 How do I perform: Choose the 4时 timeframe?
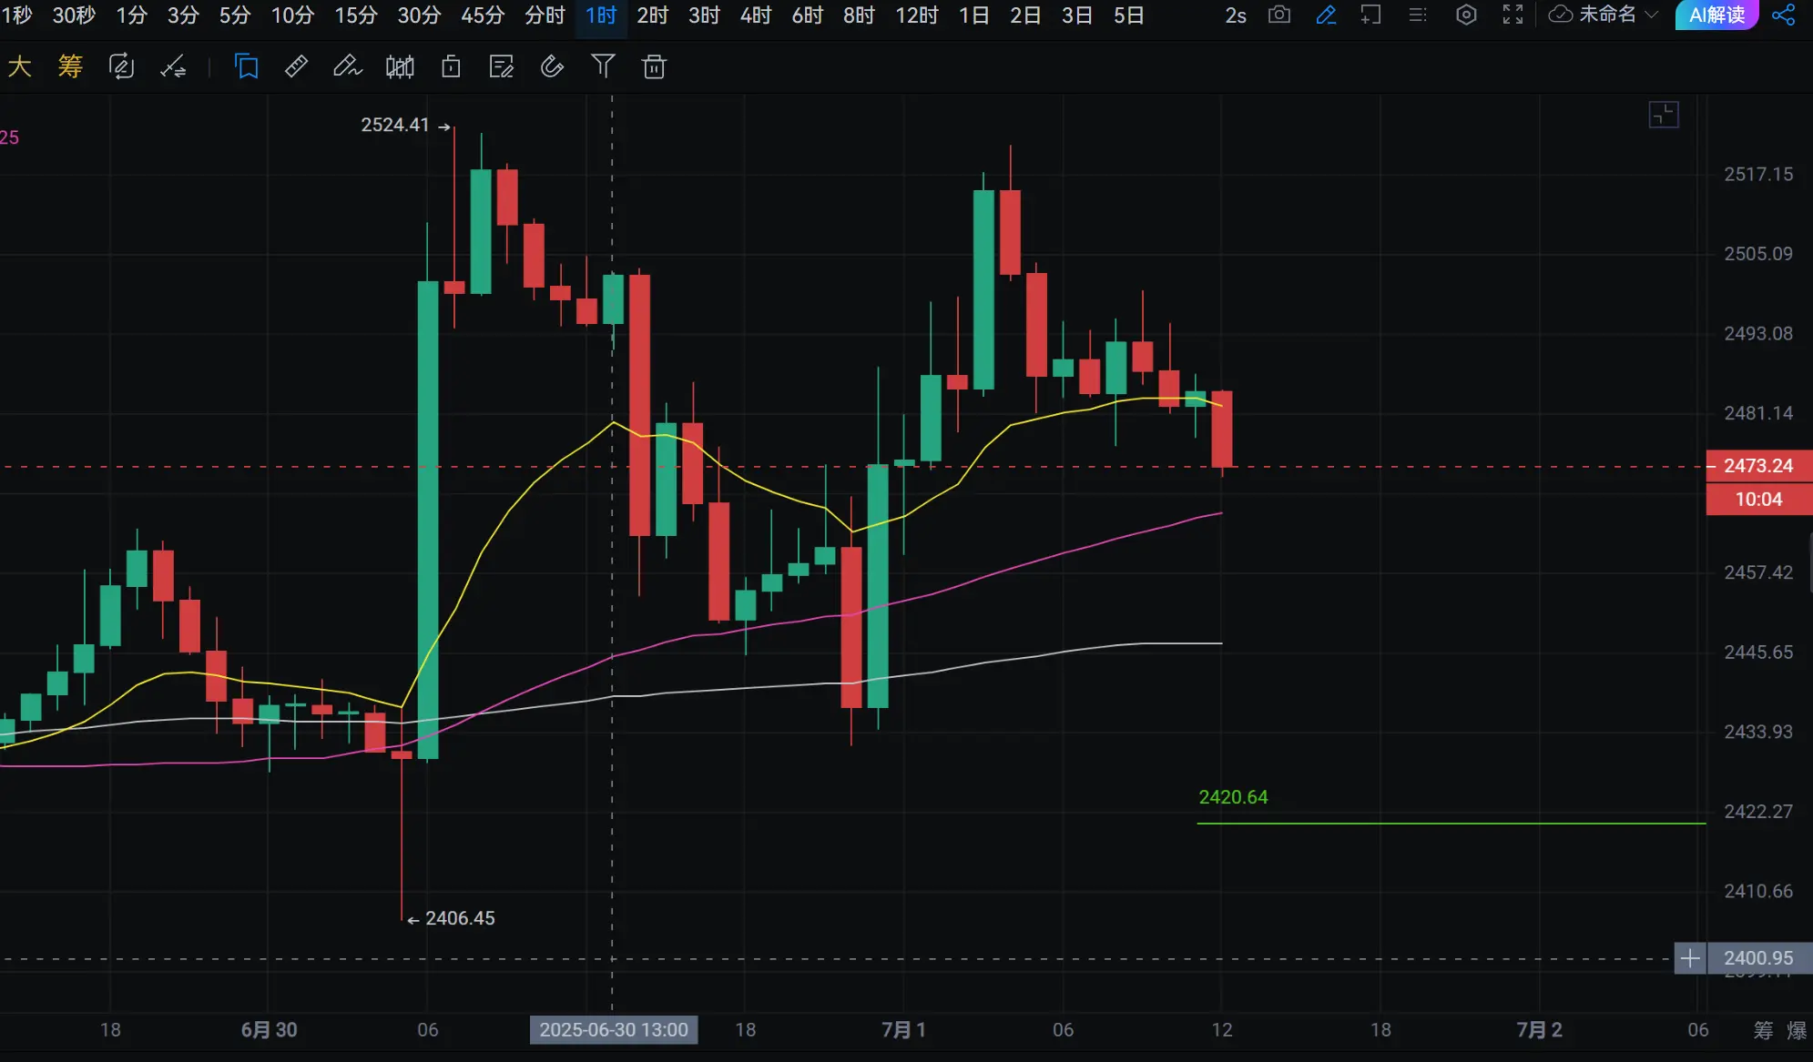click(x=756, y=15)
